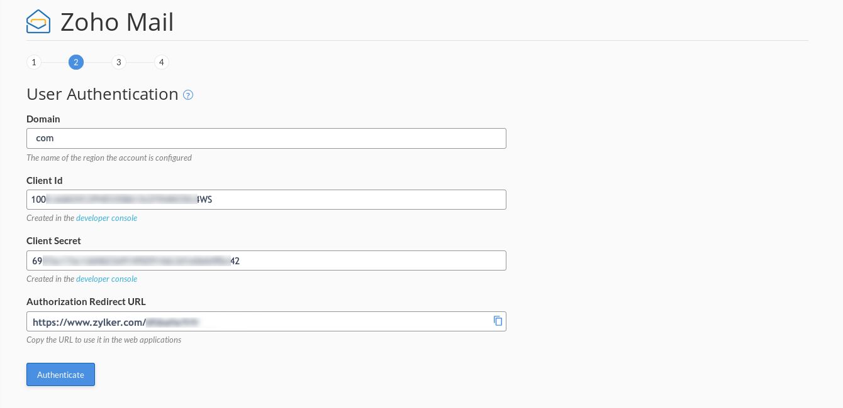Select the highlighted step 2 circle

[x=76, y=62]
